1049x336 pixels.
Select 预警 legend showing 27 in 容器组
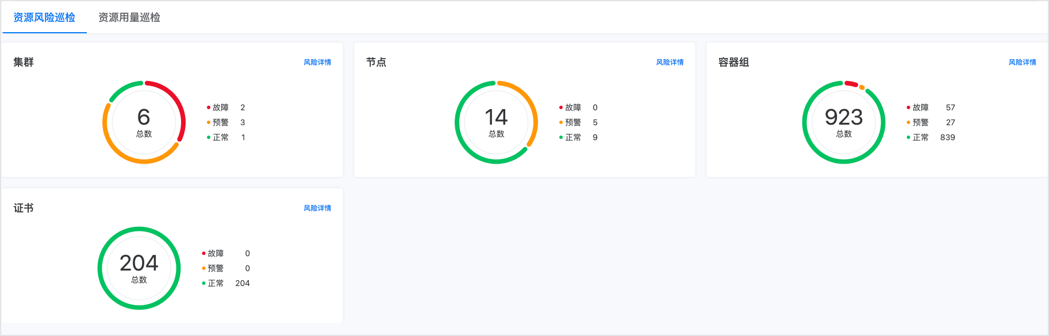point(920,122)
